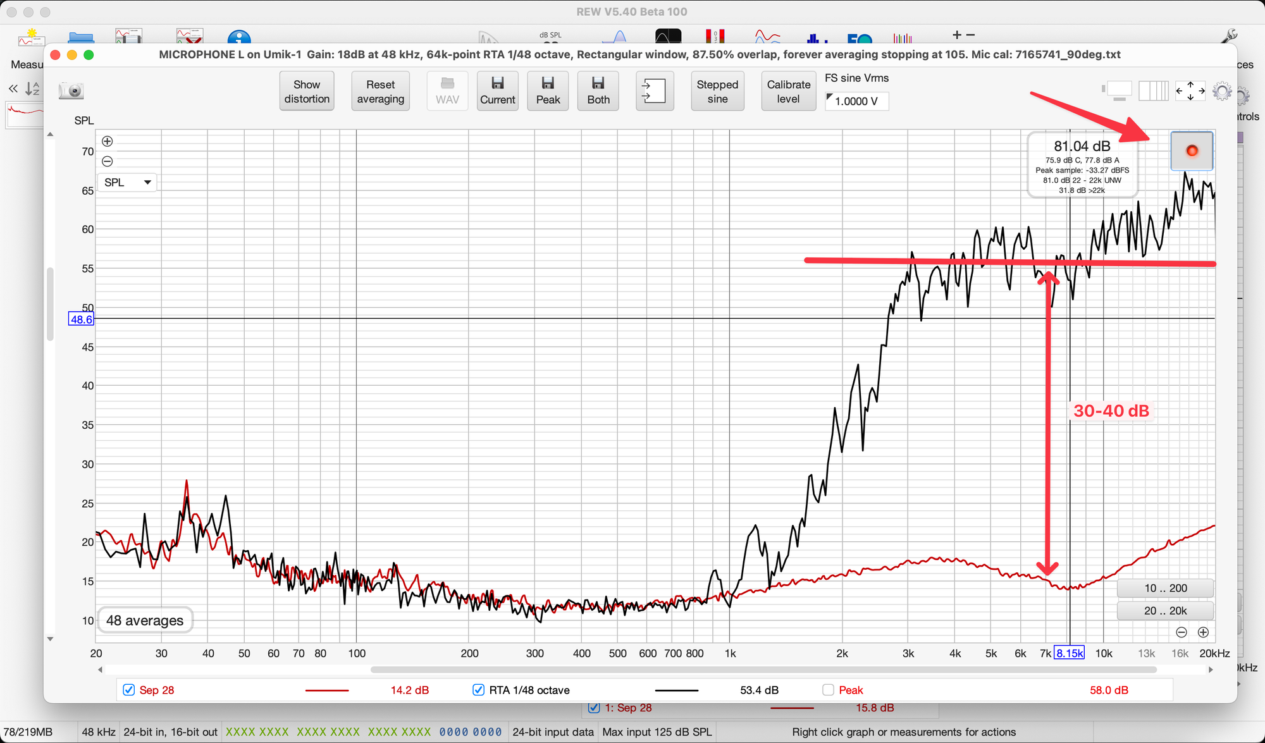Image resolution: width=1265 pixels, height=743 pixels.
Task: Click the red record RTA button
Action: tap(1192, 151)
